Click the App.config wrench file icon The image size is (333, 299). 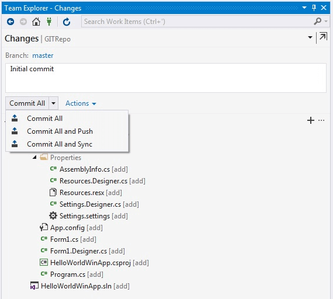point(44,227)
